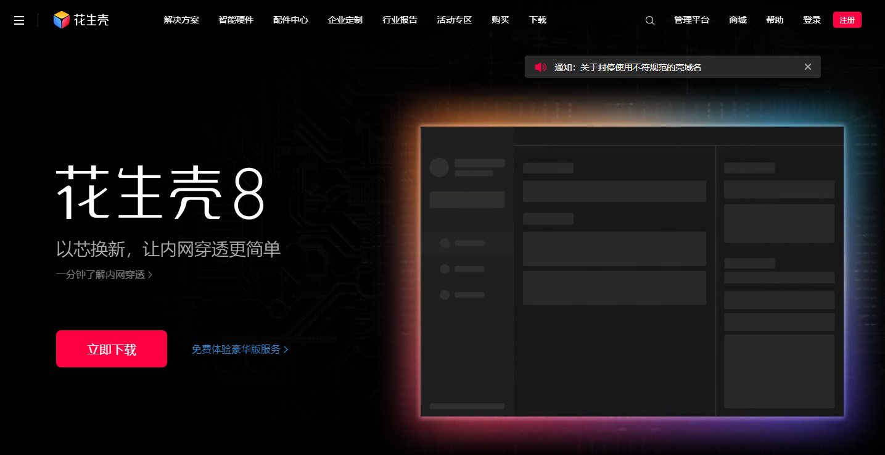Screen dimensions: 885x455
Task: Open the 配件中心 menu
Action: pos(290,20)
